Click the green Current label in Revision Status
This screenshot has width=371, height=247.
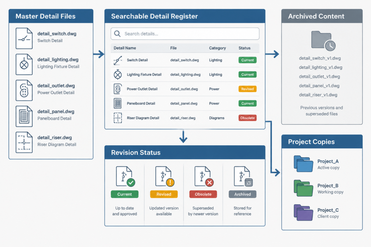pos(125,194)
